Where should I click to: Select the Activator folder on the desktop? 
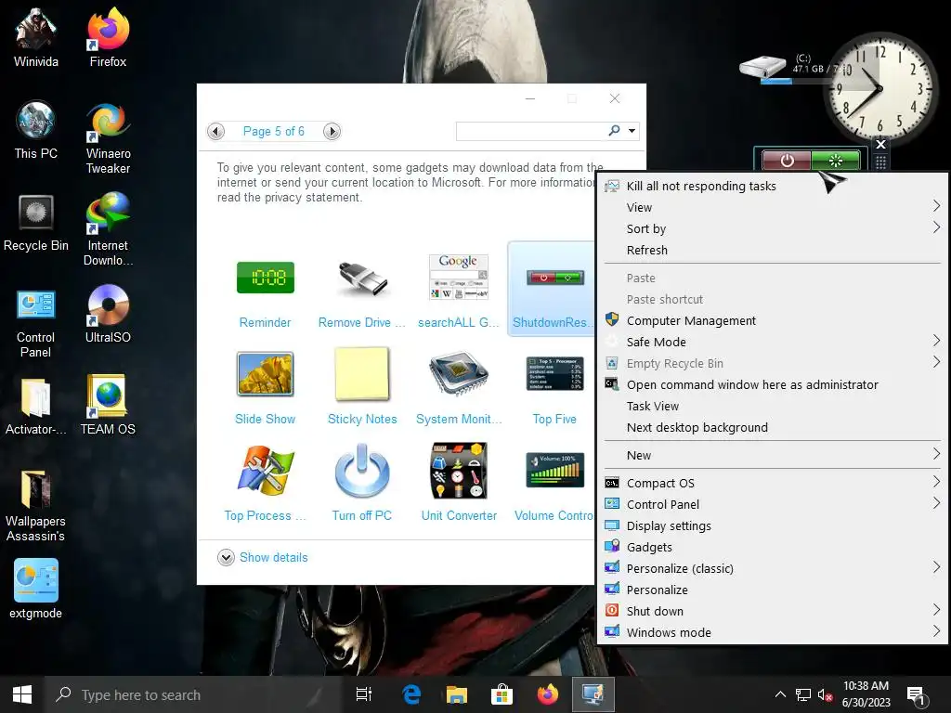coord(36,407)
